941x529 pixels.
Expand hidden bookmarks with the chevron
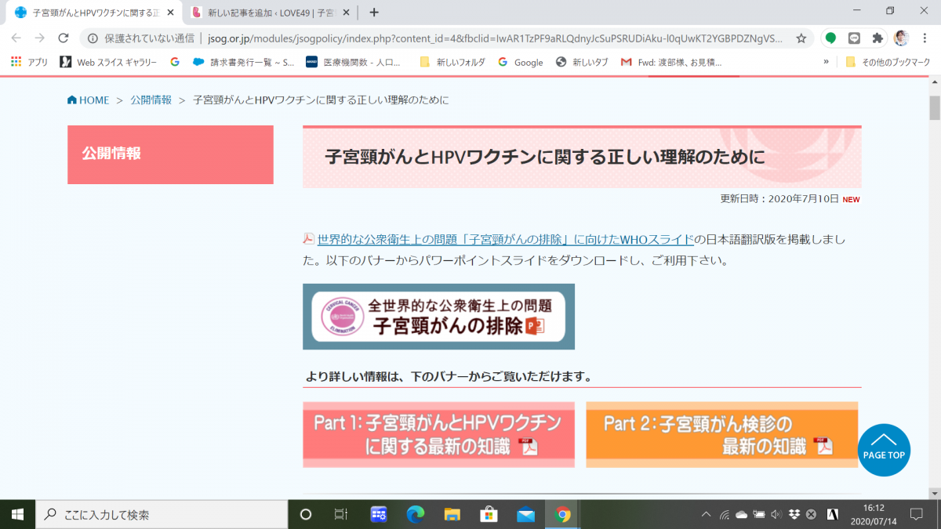click(x=826, y=62)
